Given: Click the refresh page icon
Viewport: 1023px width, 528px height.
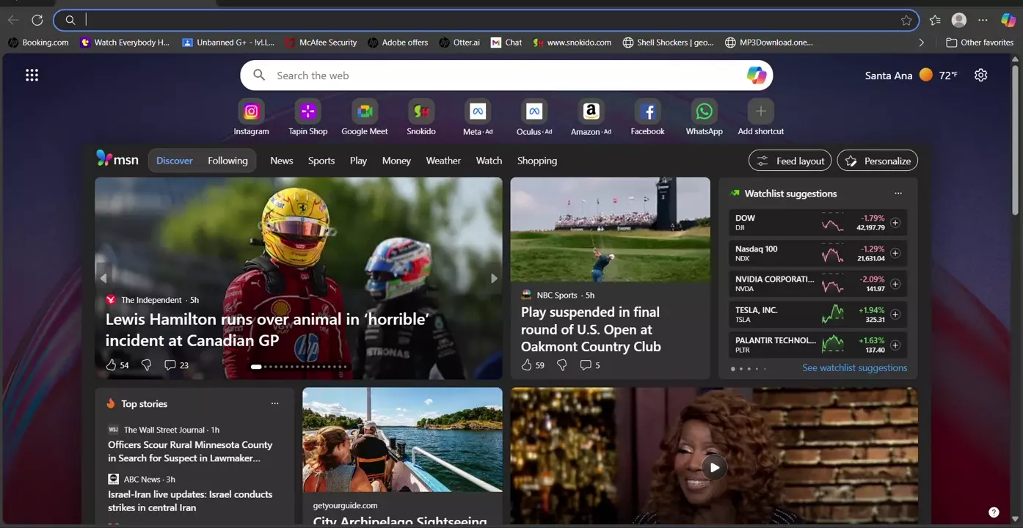Looking at the screenshot, I should tap(37, 21).
